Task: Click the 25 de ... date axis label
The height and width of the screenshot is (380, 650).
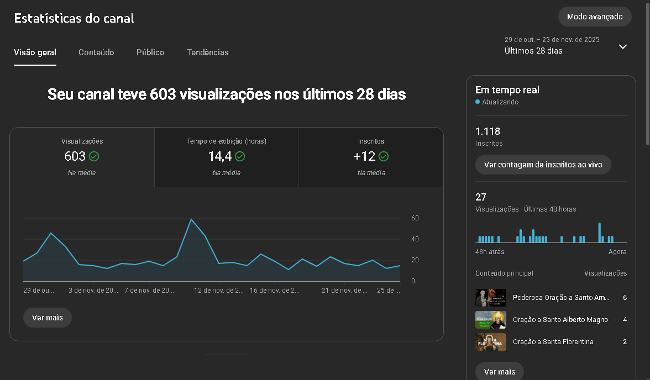Action: [389, 291]
